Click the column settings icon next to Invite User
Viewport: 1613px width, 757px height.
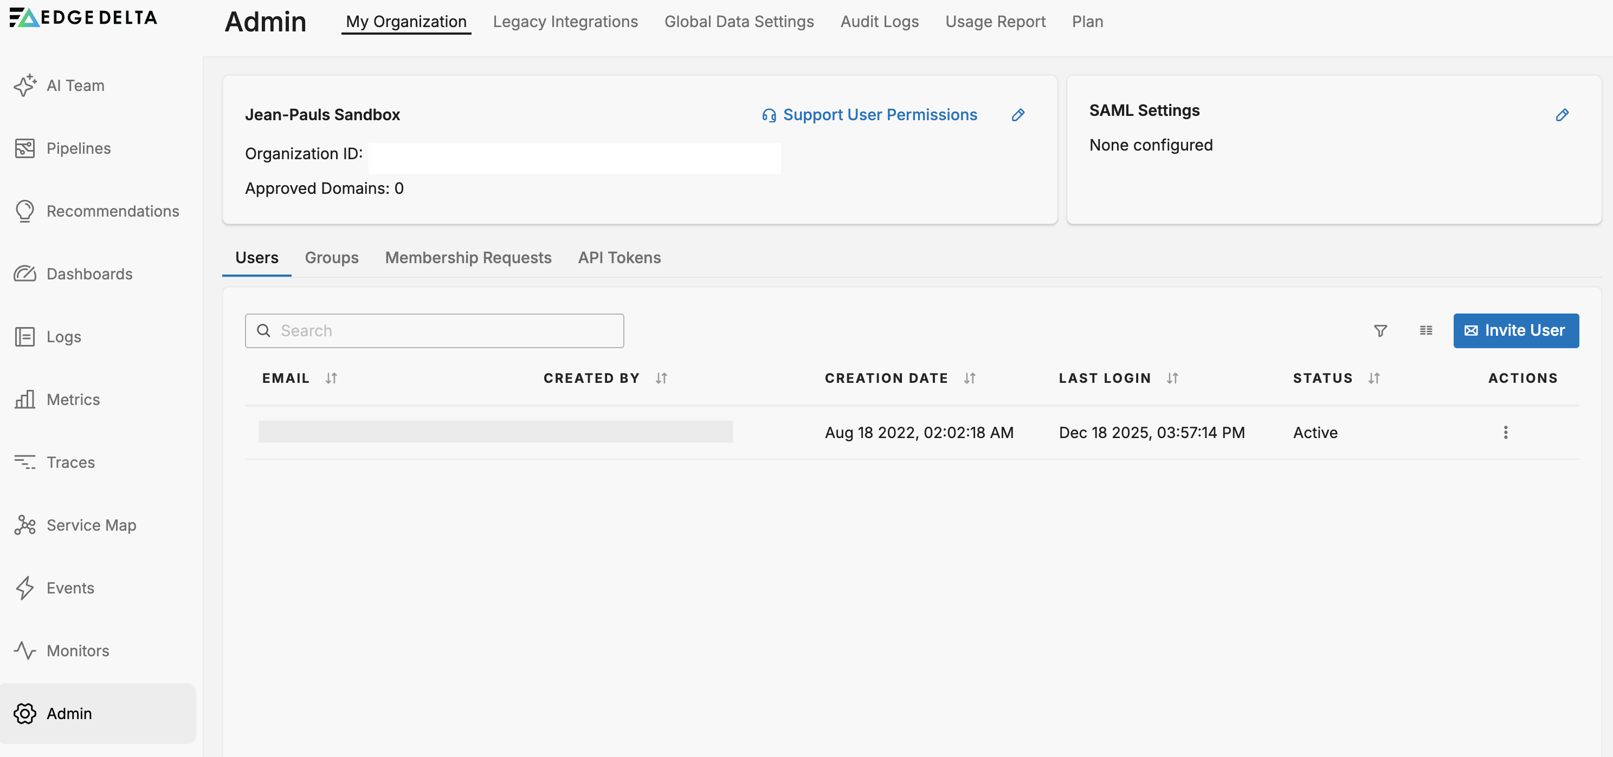click(x=1426, y=330)
